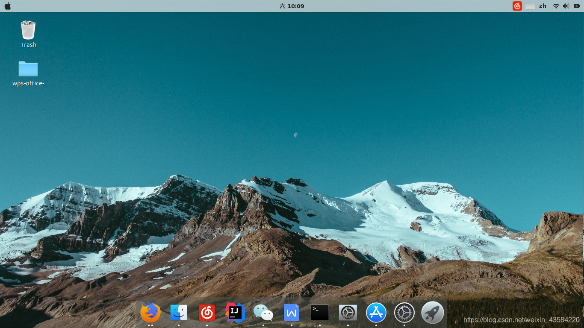Open the zh input language indicator
The height and width of the screenshot is (328, 584).
543,6
